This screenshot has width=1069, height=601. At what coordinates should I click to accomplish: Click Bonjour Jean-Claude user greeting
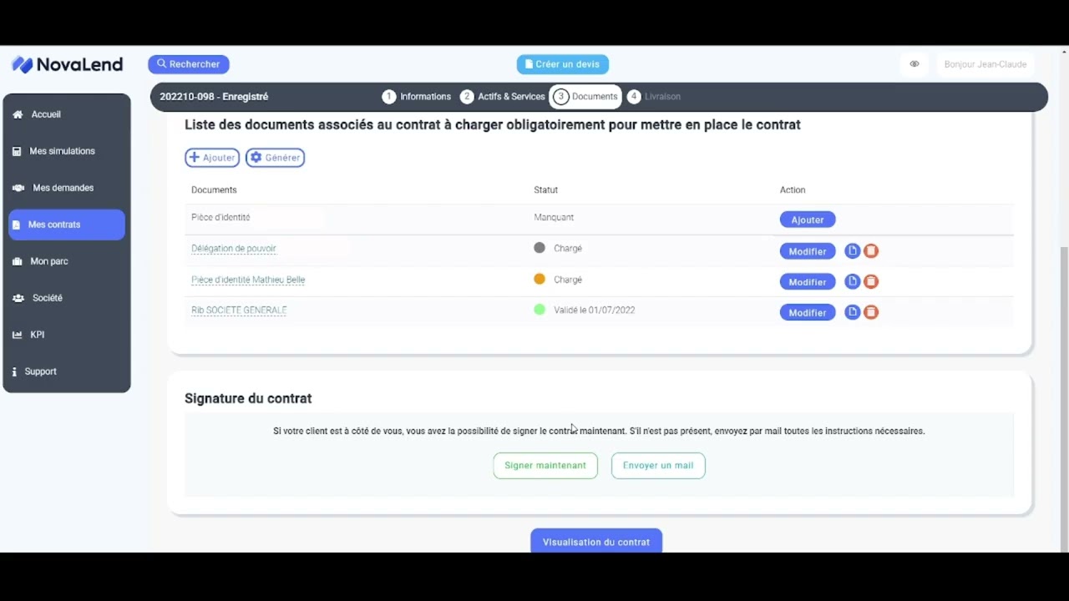985,64
